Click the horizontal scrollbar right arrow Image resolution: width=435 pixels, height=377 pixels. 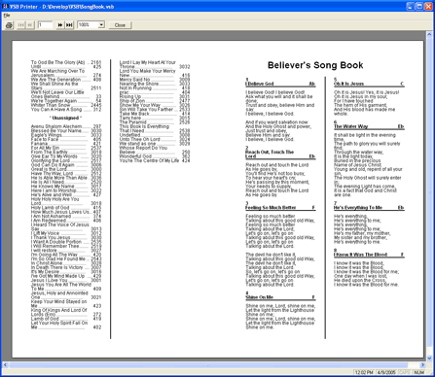(422, 365)
